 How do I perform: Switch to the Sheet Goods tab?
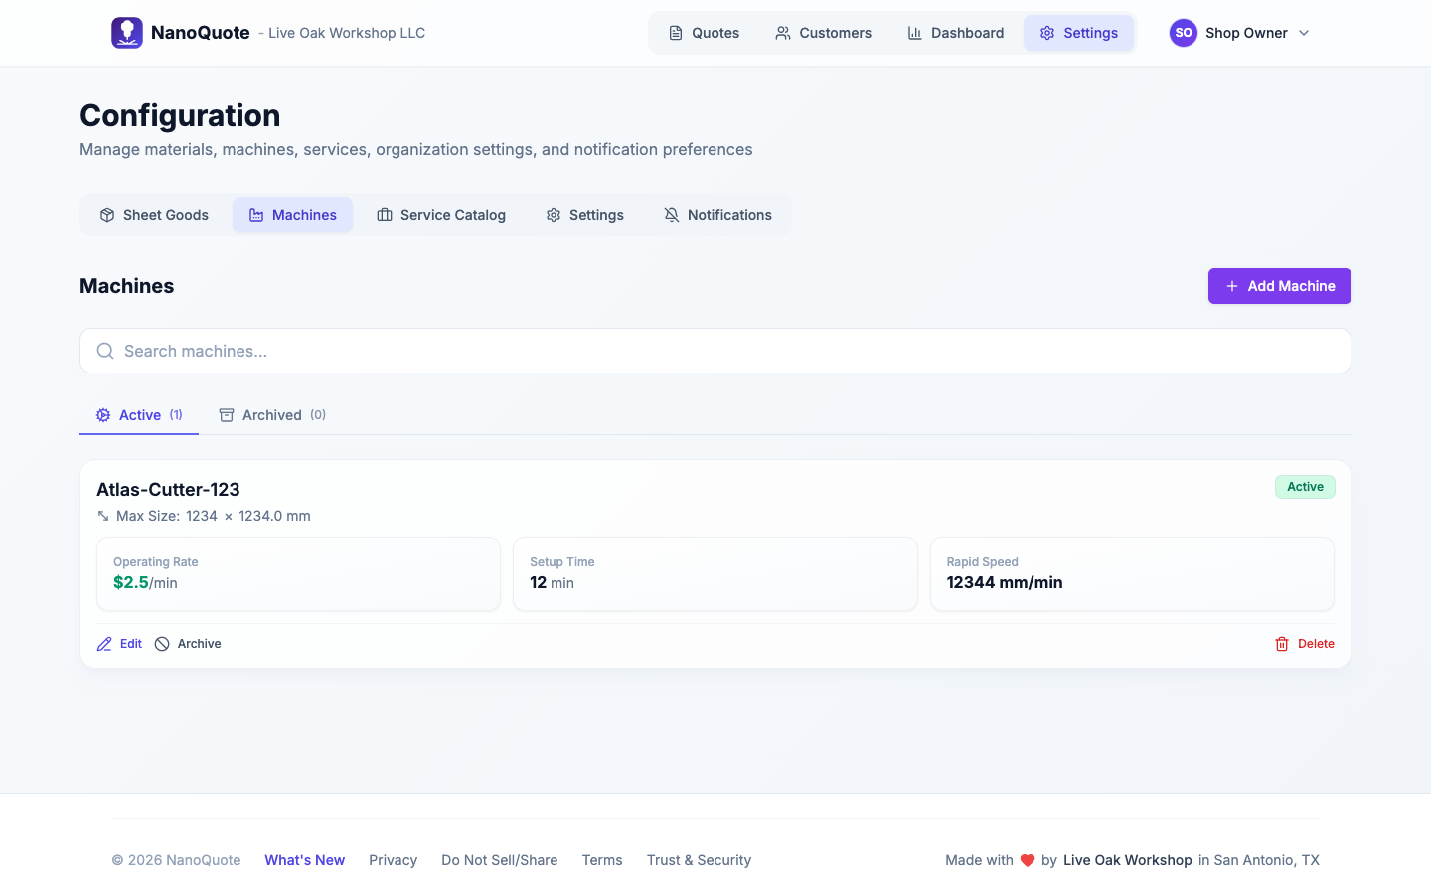154,215
